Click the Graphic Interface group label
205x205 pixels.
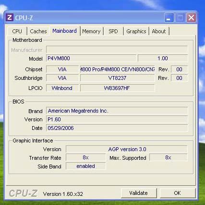point(33,141)
